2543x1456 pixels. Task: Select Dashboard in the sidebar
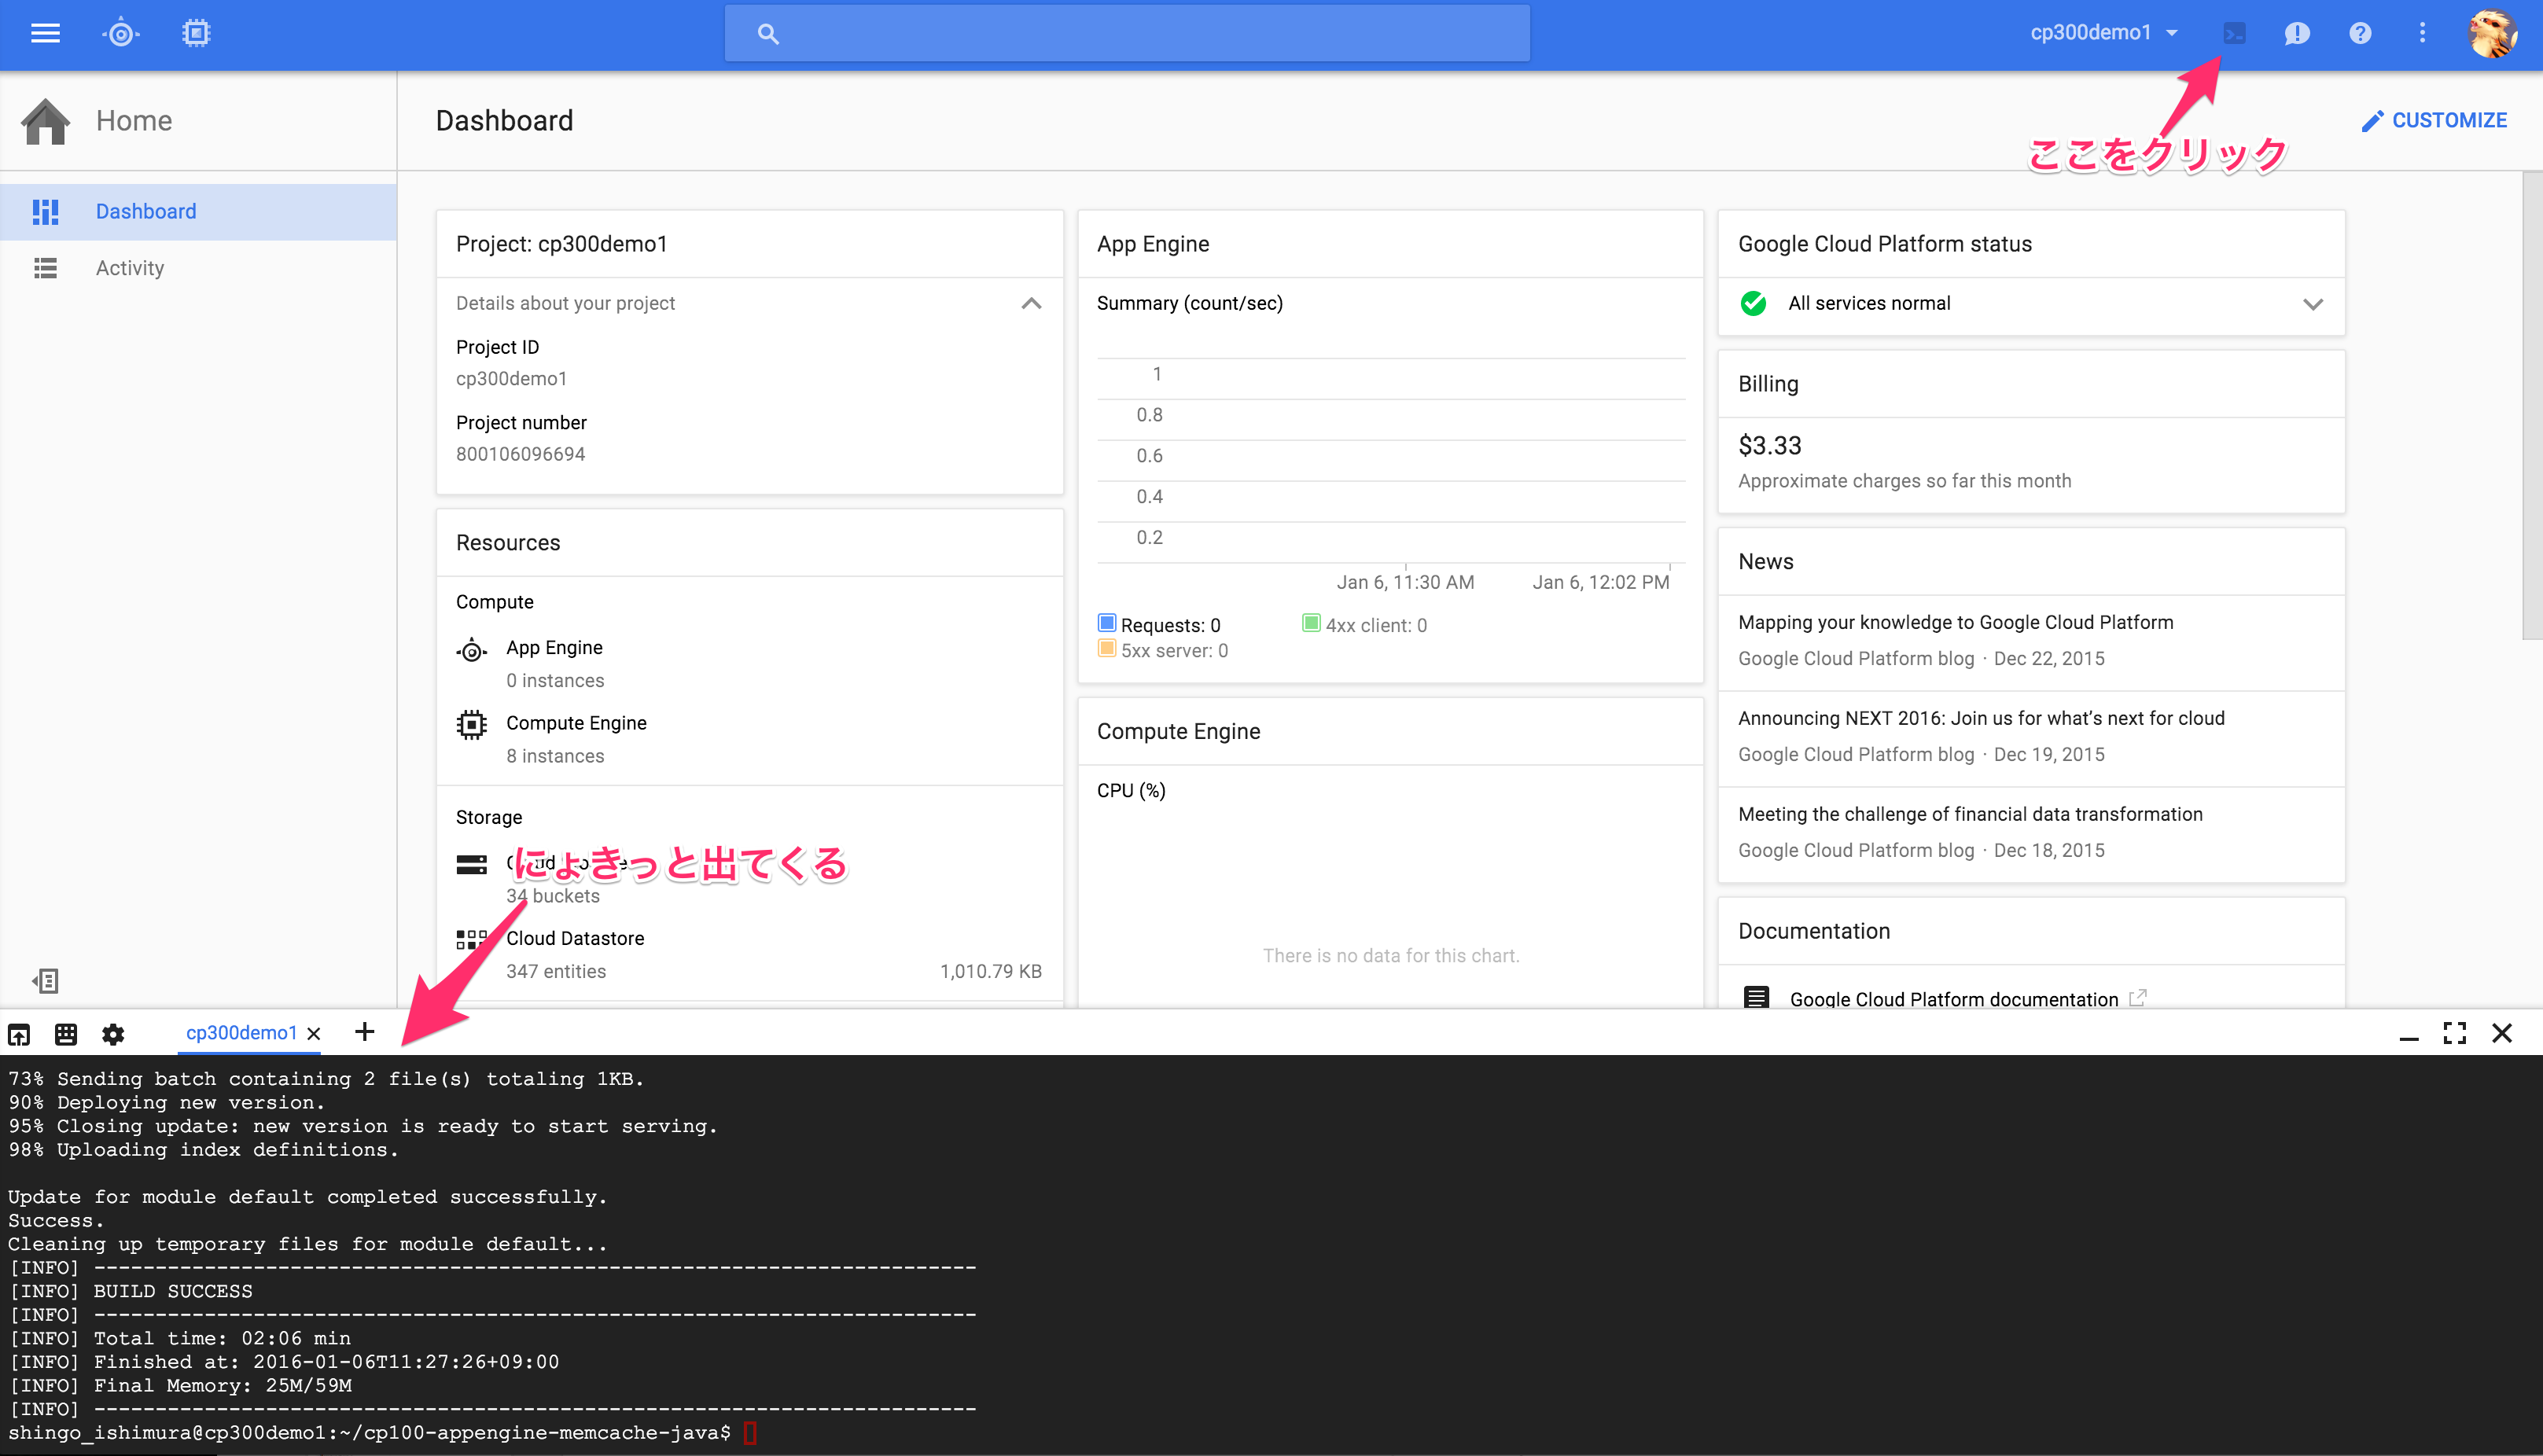tap(199, 212)
